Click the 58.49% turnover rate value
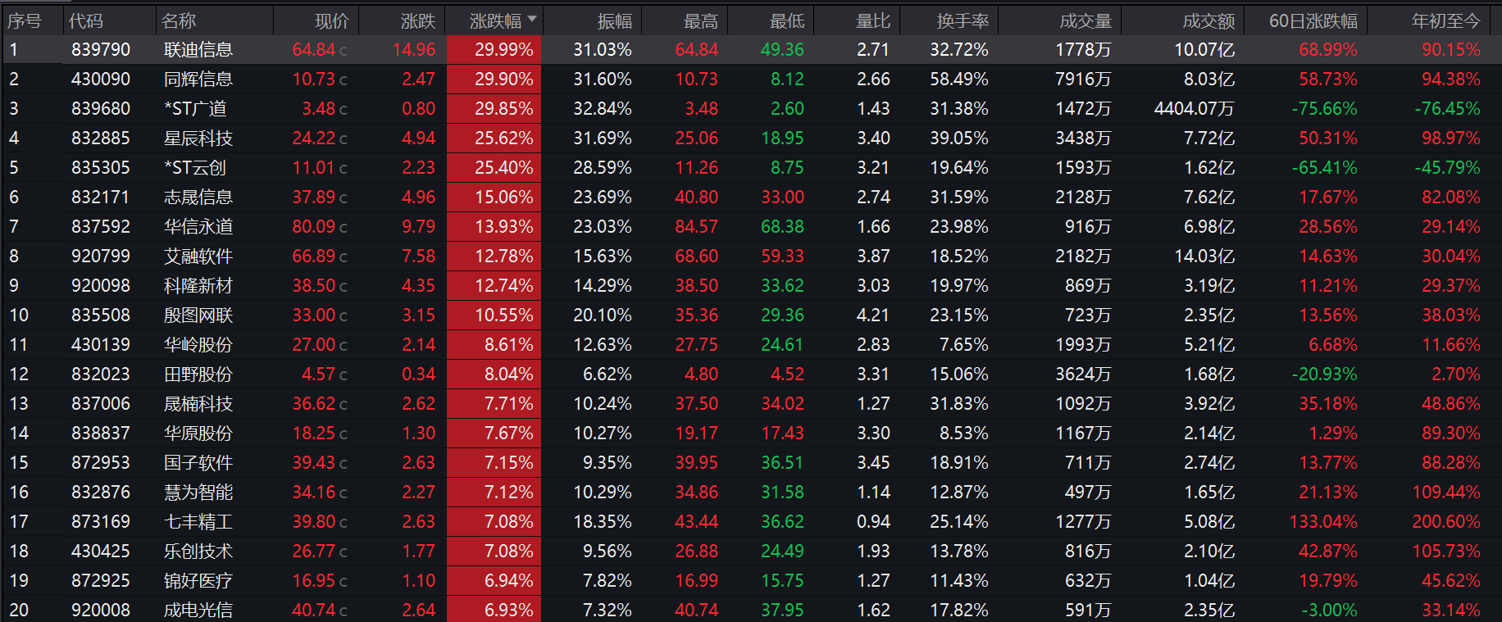 tap(959, 79)
